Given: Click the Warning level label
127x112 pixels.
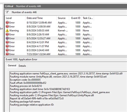Looking at the screenshot, I should point(14,31).
